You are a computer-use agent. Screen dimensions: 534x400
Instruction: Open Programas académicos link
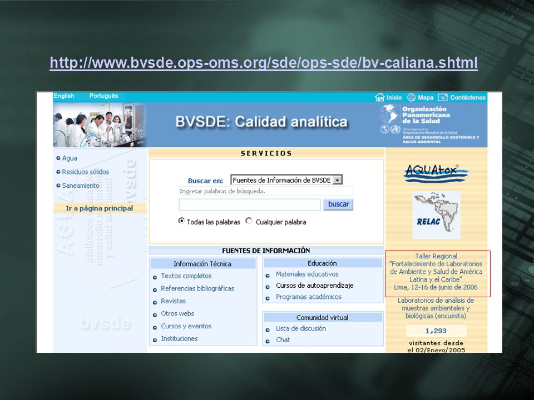click(x=309, y=297)
